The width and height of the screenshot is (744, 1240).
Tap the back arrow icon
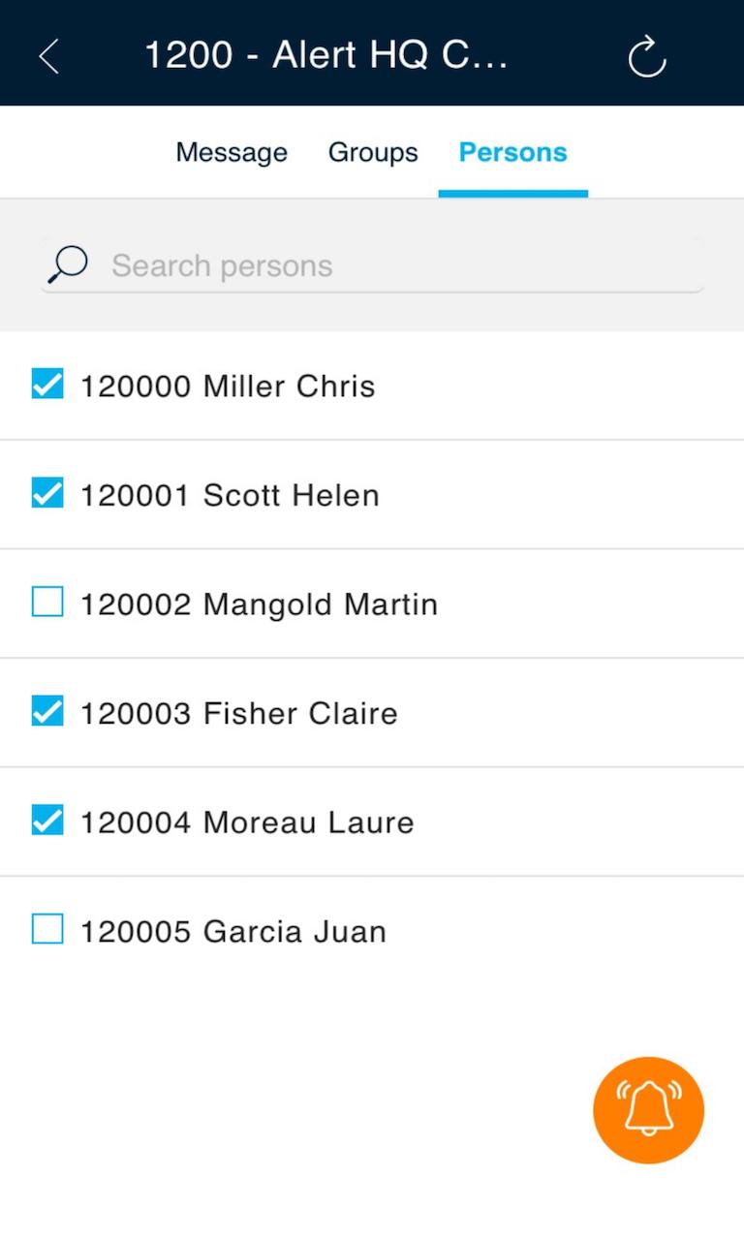(48, 56)
